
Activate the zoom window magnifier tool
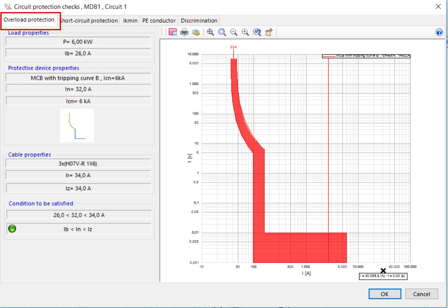point(222,33)
